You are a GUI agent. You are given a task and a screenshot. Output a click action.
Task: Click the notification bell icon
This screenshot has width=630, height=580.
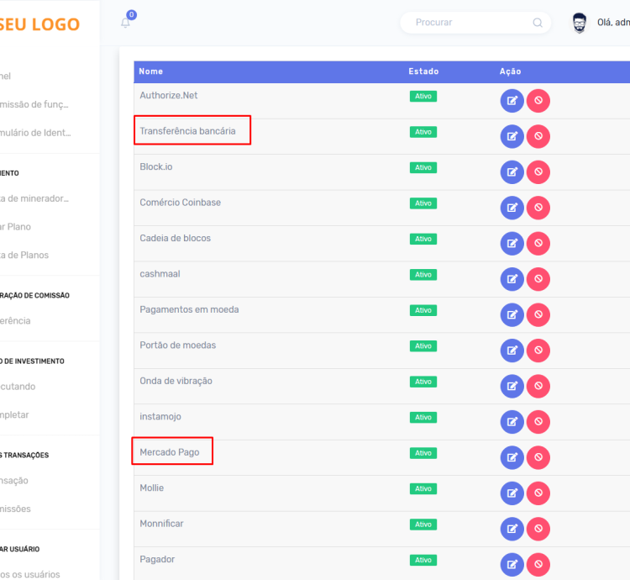click(x=126, y=23)
